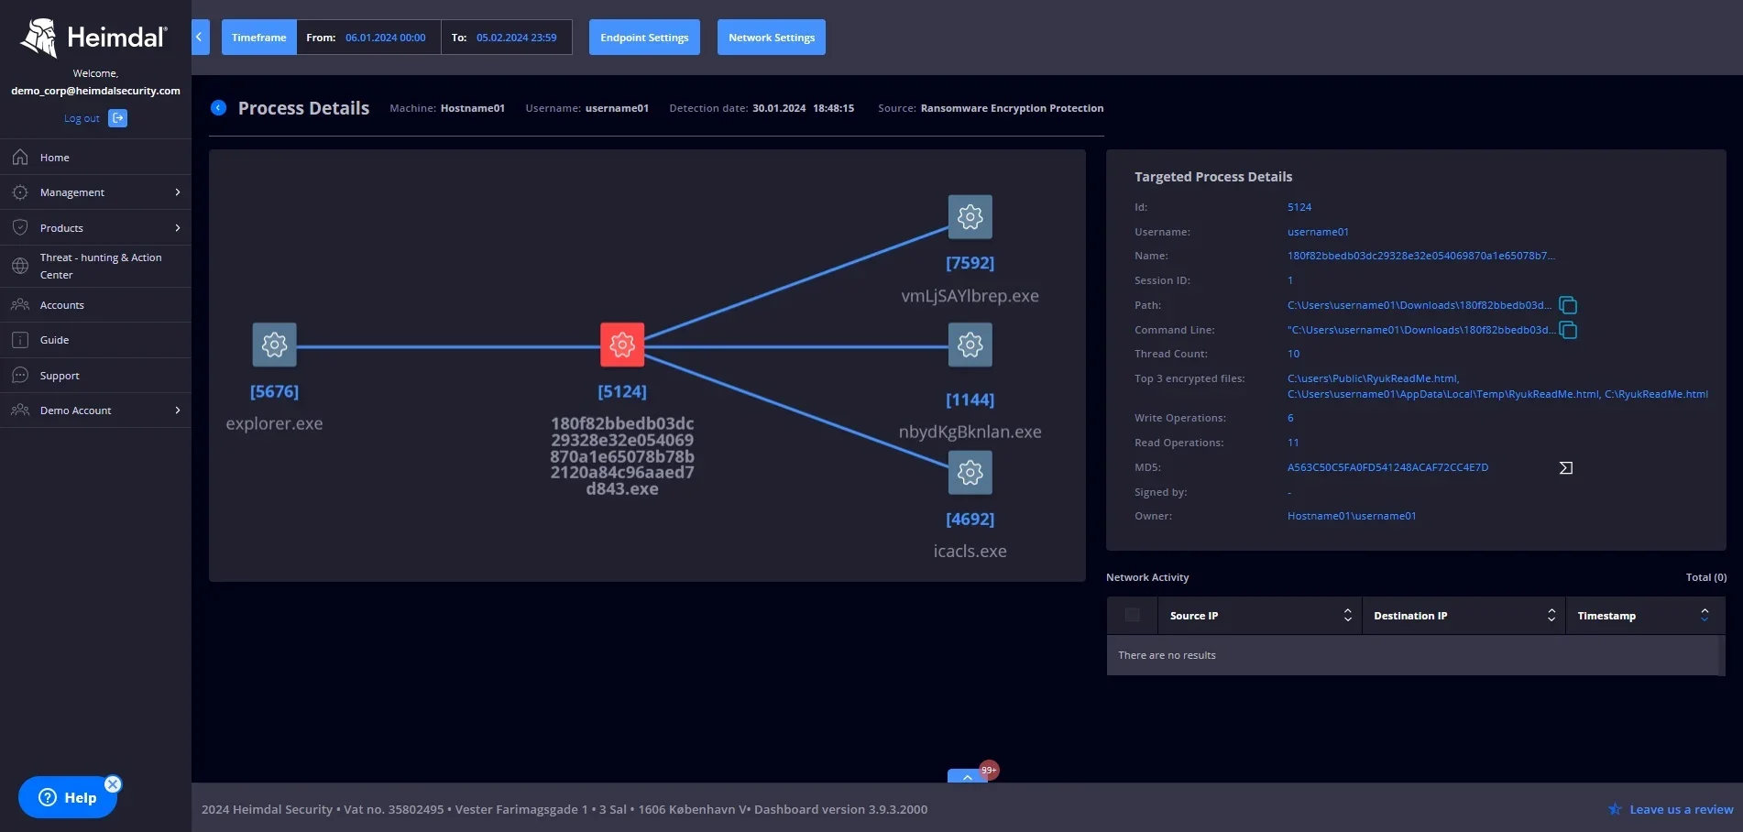Select the 1144 nbydKgBknlan.exe node icon
Viewport: 1743px width, 832px height.
click(970, 345)
